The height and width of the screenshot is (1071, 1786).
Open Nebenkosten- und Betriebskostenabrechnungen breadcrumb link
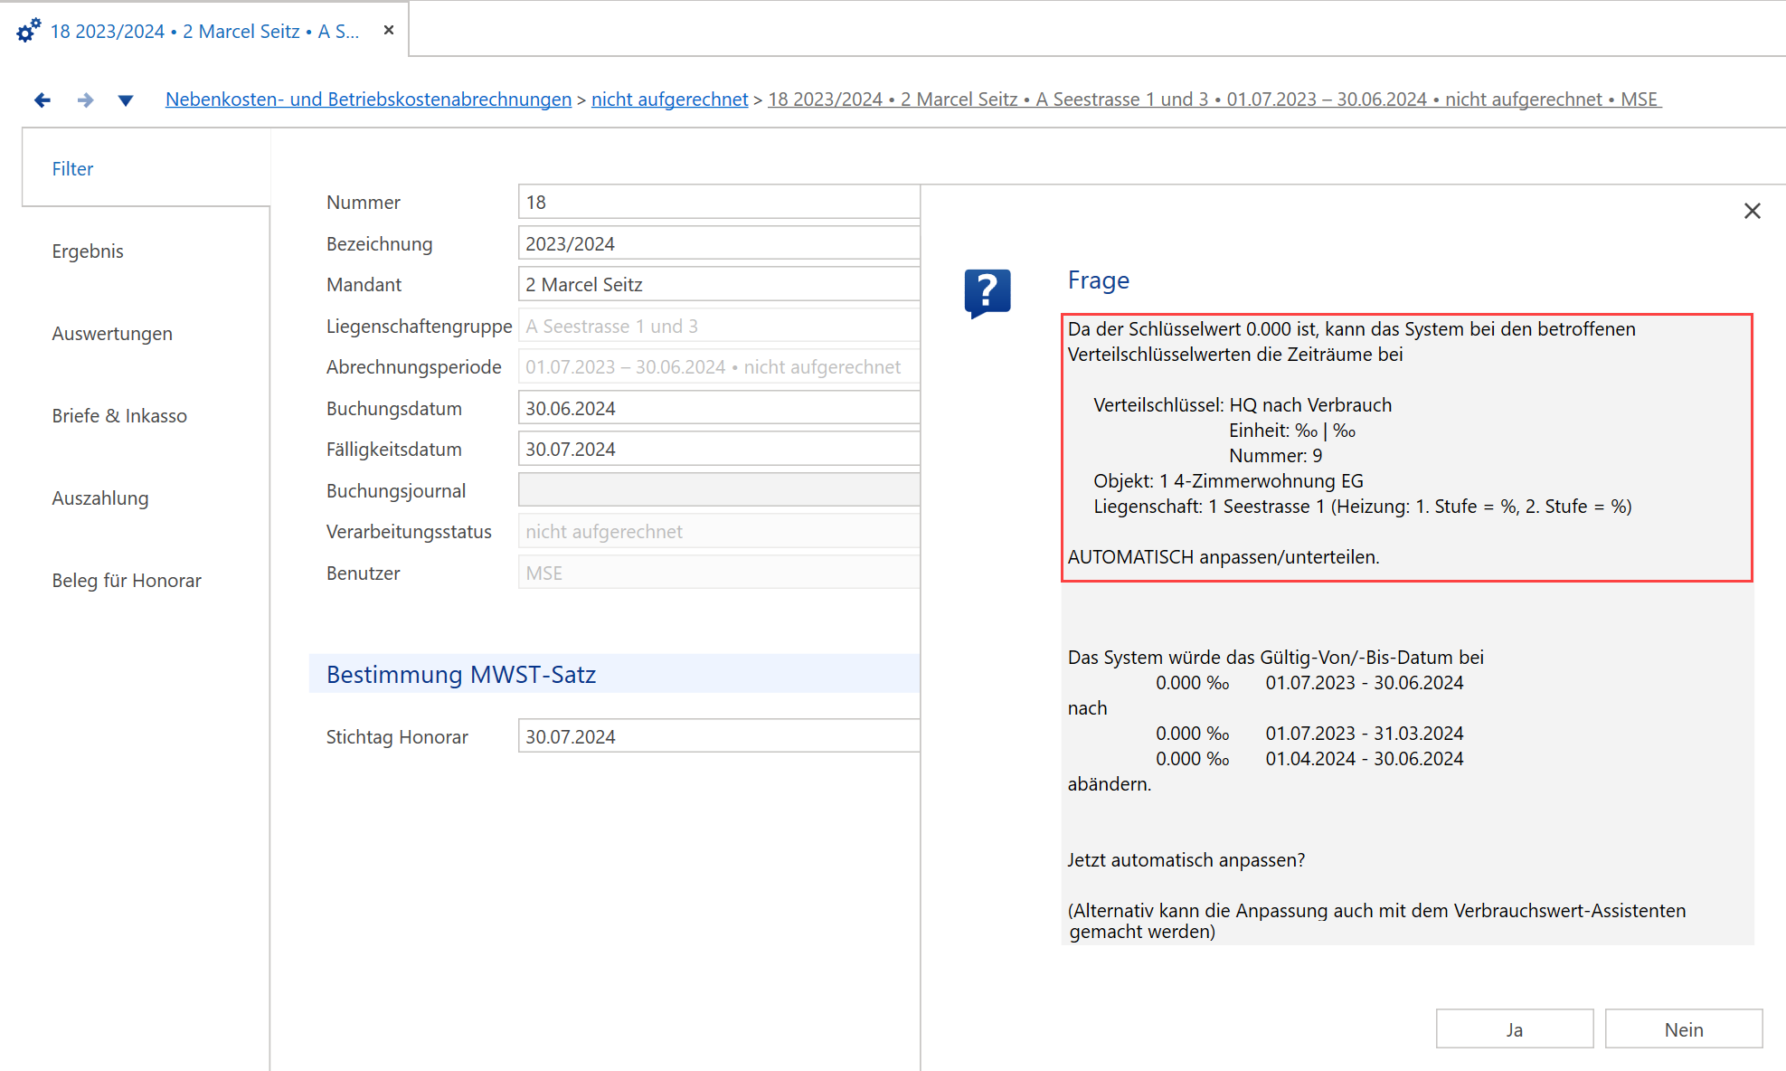368,100
